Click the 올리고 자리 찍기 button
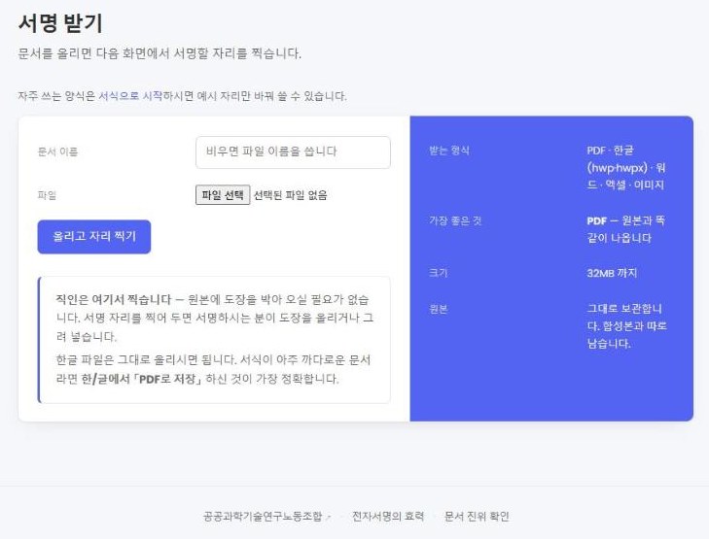The width and height of the screenshot is (709, 539). point(94,237)
